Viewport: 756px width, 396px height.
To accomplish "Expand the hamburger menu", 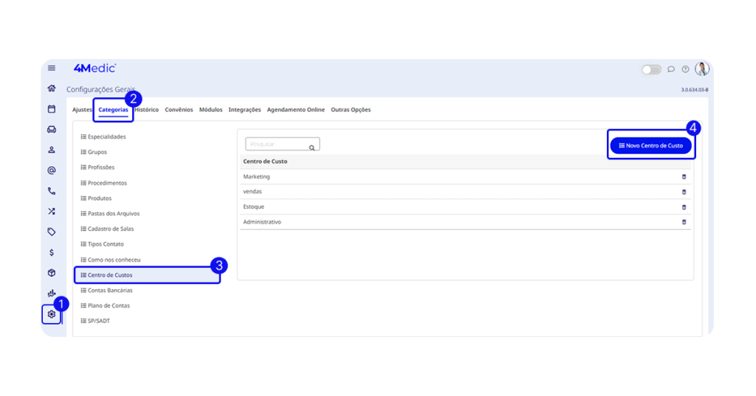I will (52, 68).
